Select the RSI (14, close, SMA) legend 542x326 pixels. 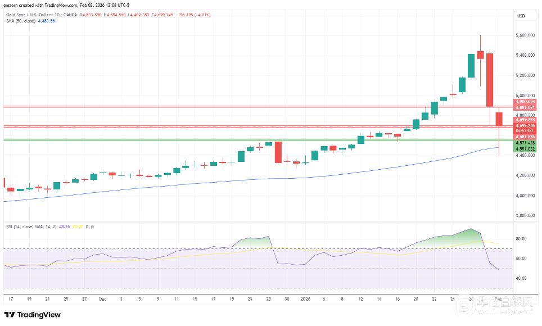[x=28, y=227]
